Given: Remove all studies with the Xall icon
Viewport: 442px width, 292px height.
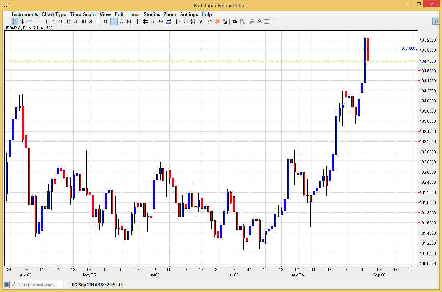Looking at the screenshot, I should click(x=225, y=21).
